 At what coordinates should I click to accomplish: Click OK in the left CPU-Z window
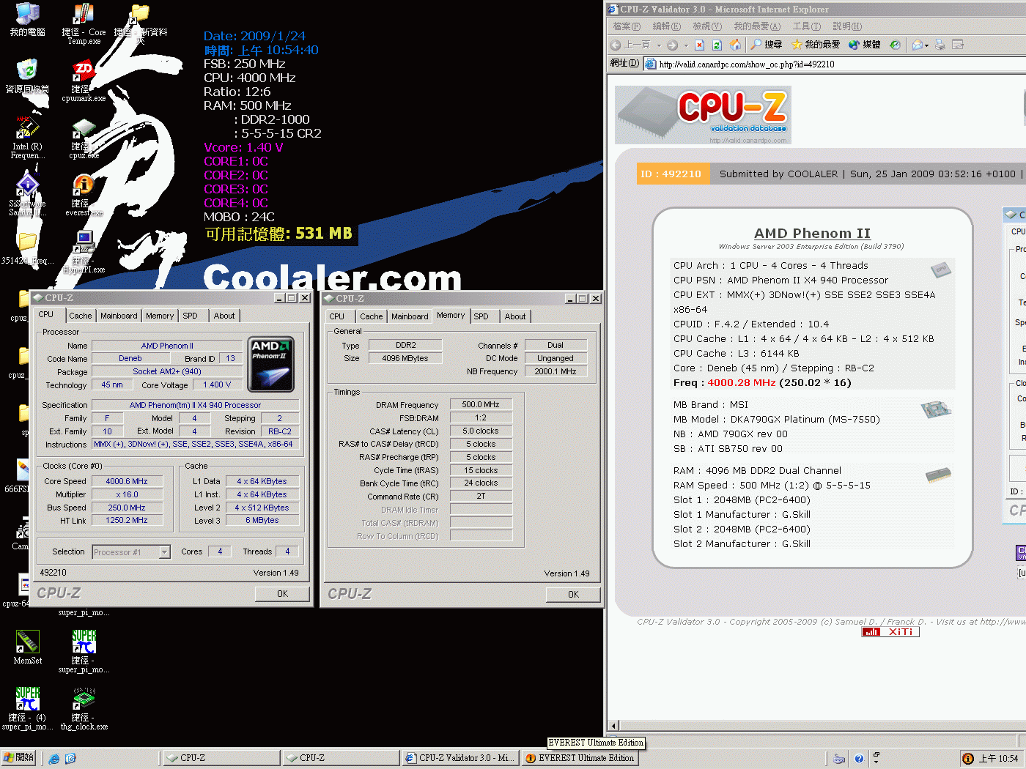282,594
